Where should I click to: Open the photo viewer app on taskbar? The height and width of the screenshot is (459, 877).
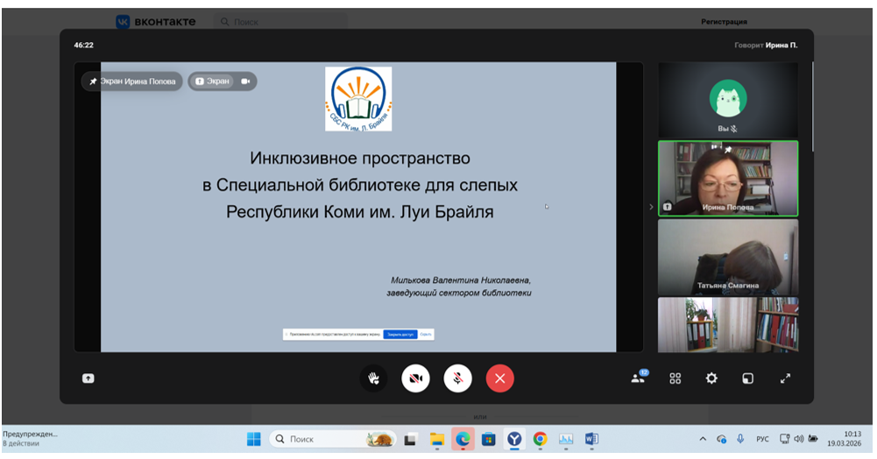pyautogui.click(x=566, y=440)
